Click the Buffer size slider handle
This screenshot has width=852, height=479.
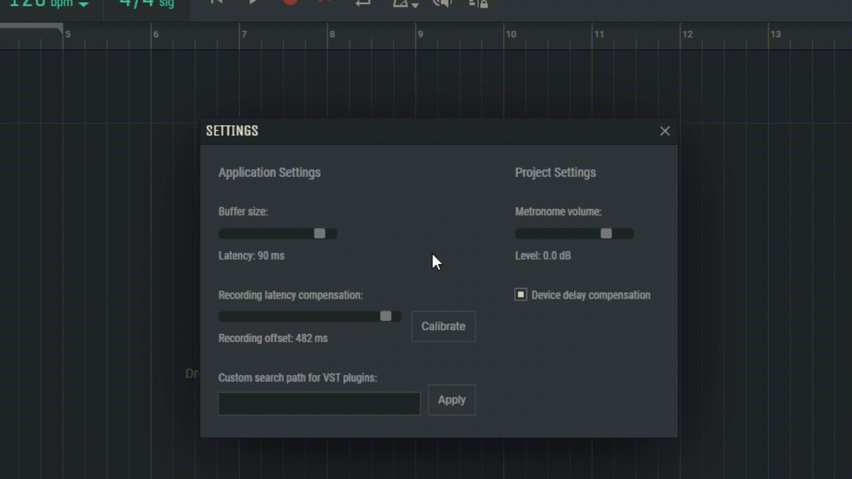[x=319, y=234]
